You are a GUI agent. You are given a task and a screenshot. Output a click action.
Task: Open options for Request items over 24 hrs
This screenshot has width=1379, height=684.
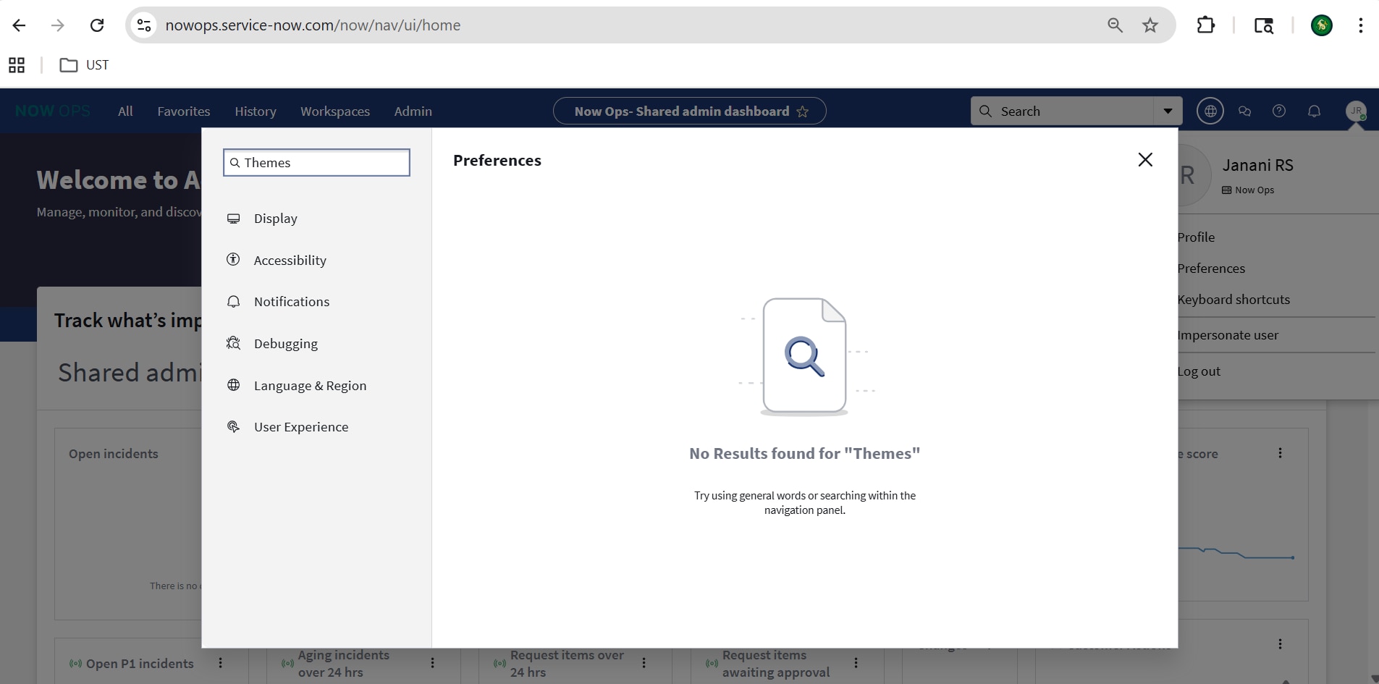[x=644, y=663]
